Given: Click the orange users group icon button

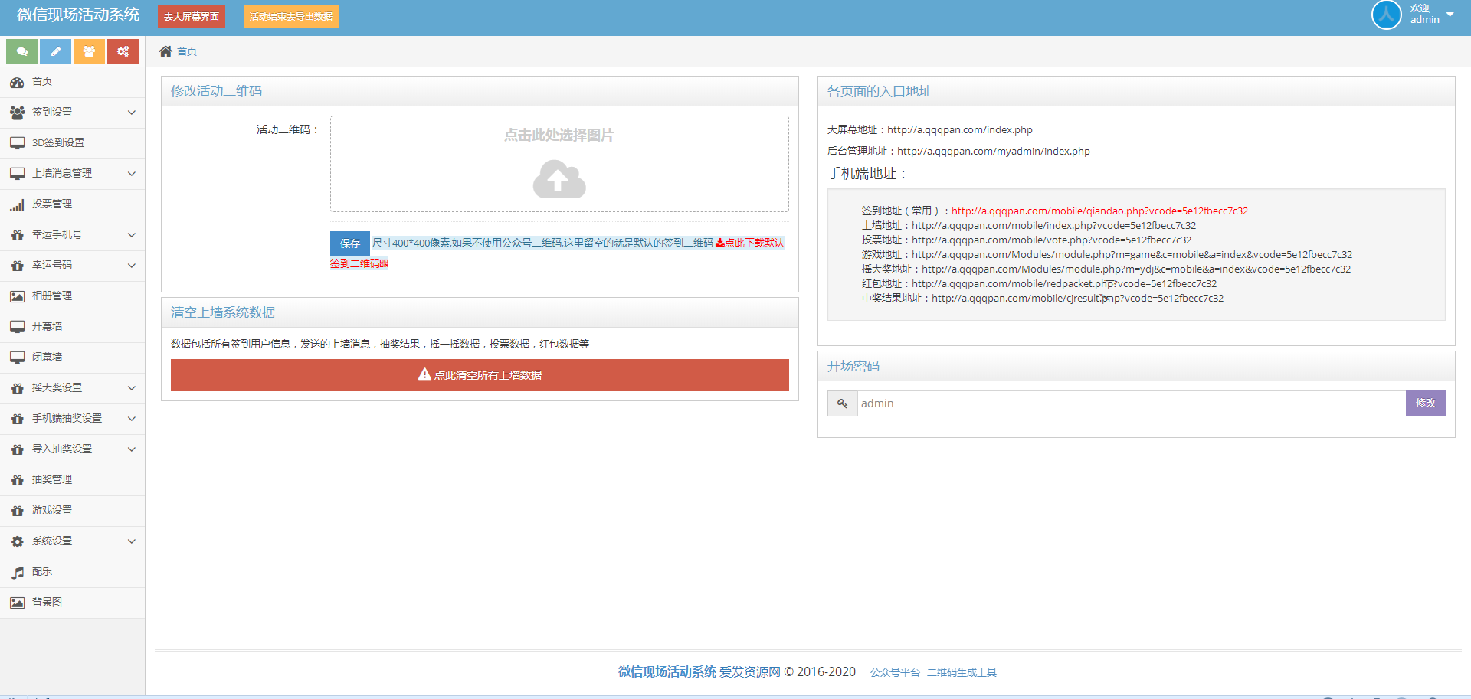Looking at the screenshot, I should click(x=89, y=51).
